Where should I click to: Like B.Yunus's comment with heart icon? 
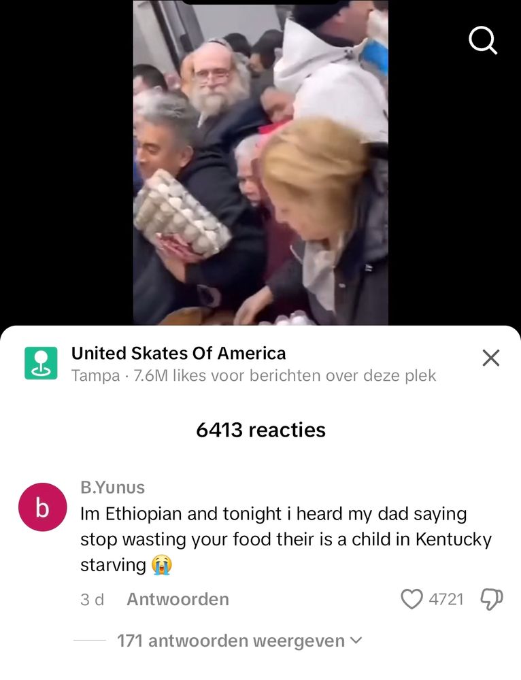click(x=411, y=599)
